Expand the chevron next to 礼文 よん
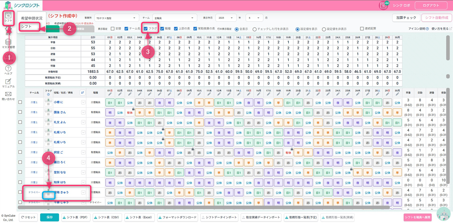The image size is (453, 223). [83, 122]
